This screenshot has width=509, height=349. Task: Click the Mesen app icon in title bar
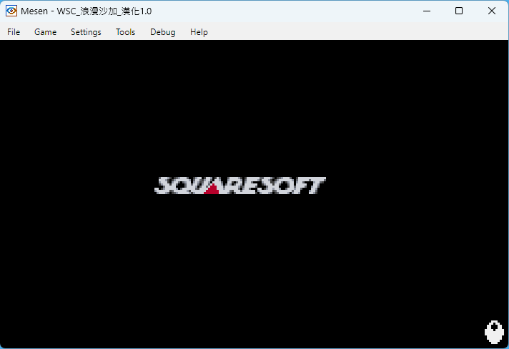pos(11,11)
